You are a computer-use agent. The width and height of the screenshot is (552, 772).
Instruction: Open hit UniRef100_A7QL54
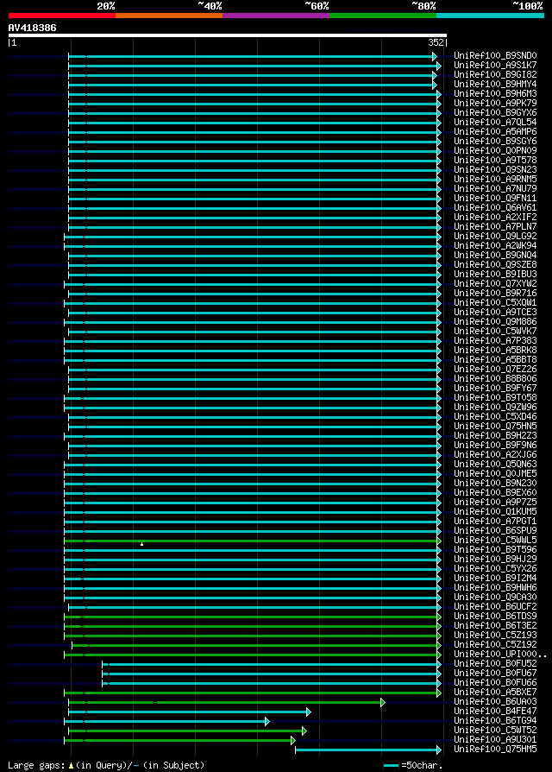[495, 122]
